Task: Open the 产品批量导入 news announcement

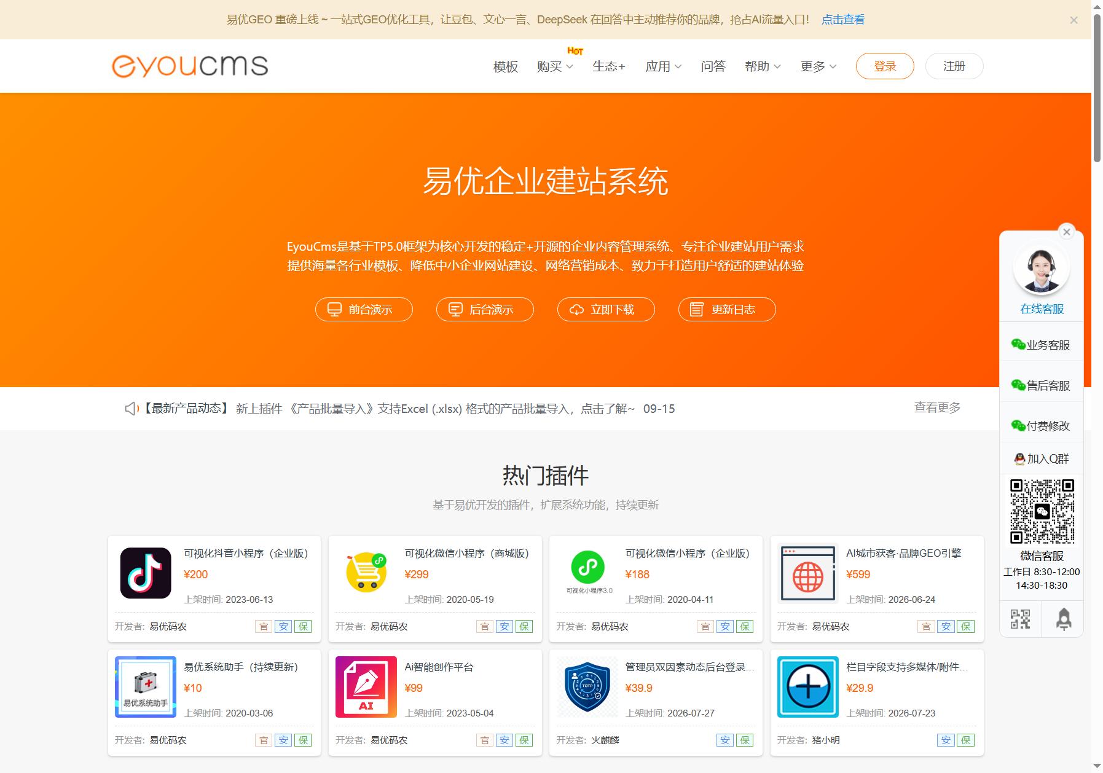Action: (x=455, y=409)
